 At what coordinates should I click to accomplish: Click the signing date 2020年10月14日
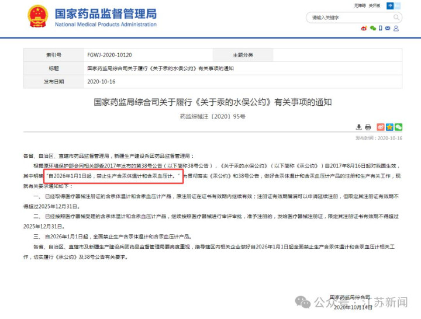pos(353,307)
